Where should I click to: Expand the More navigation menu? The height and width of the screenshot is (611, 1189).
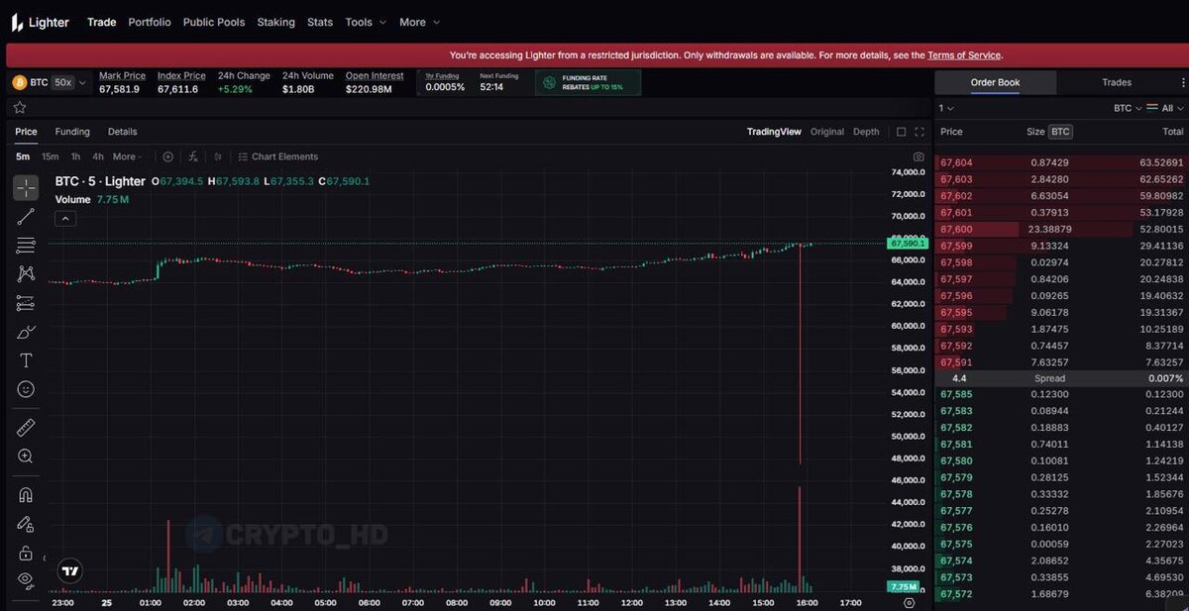point(419,22)
